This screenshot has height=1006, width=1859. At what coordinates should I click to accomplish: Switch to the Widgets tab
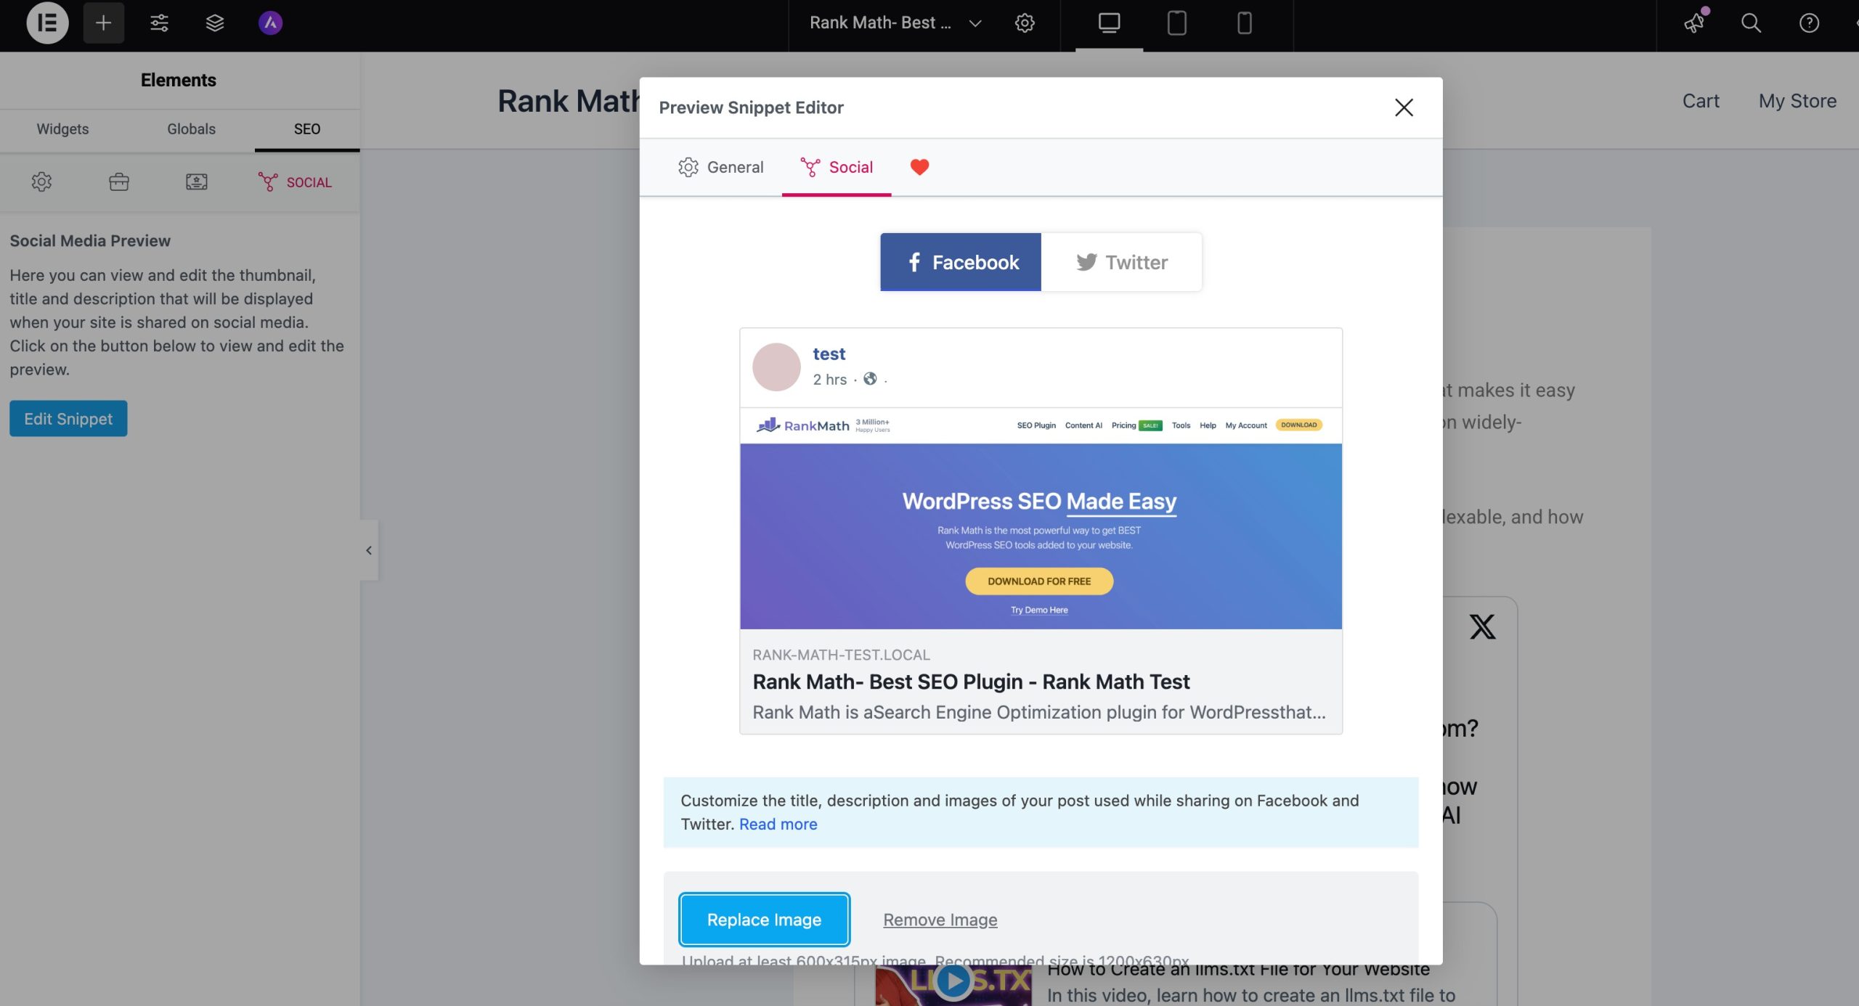[62, 129]
